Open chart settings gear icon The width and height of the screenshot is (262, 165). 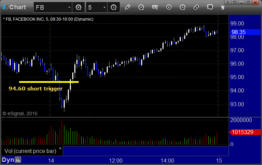[78, 7]
